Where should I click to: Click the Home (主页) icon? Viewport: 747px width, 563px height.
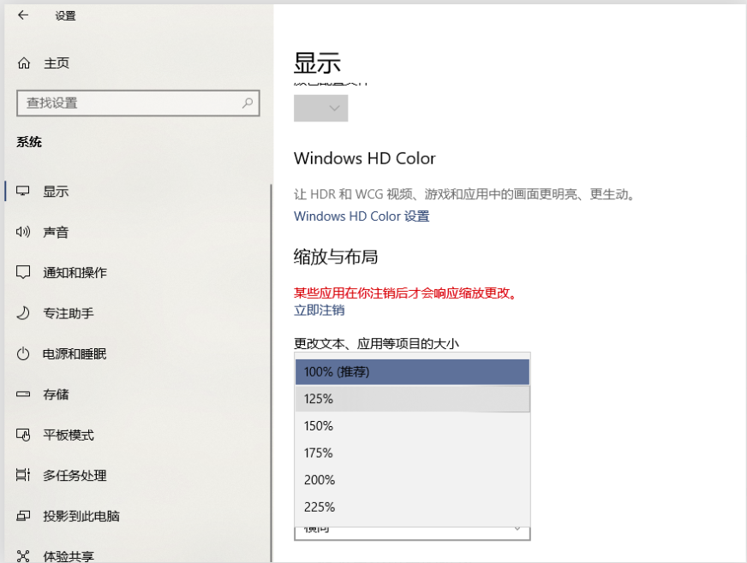[x=24, y=63]
